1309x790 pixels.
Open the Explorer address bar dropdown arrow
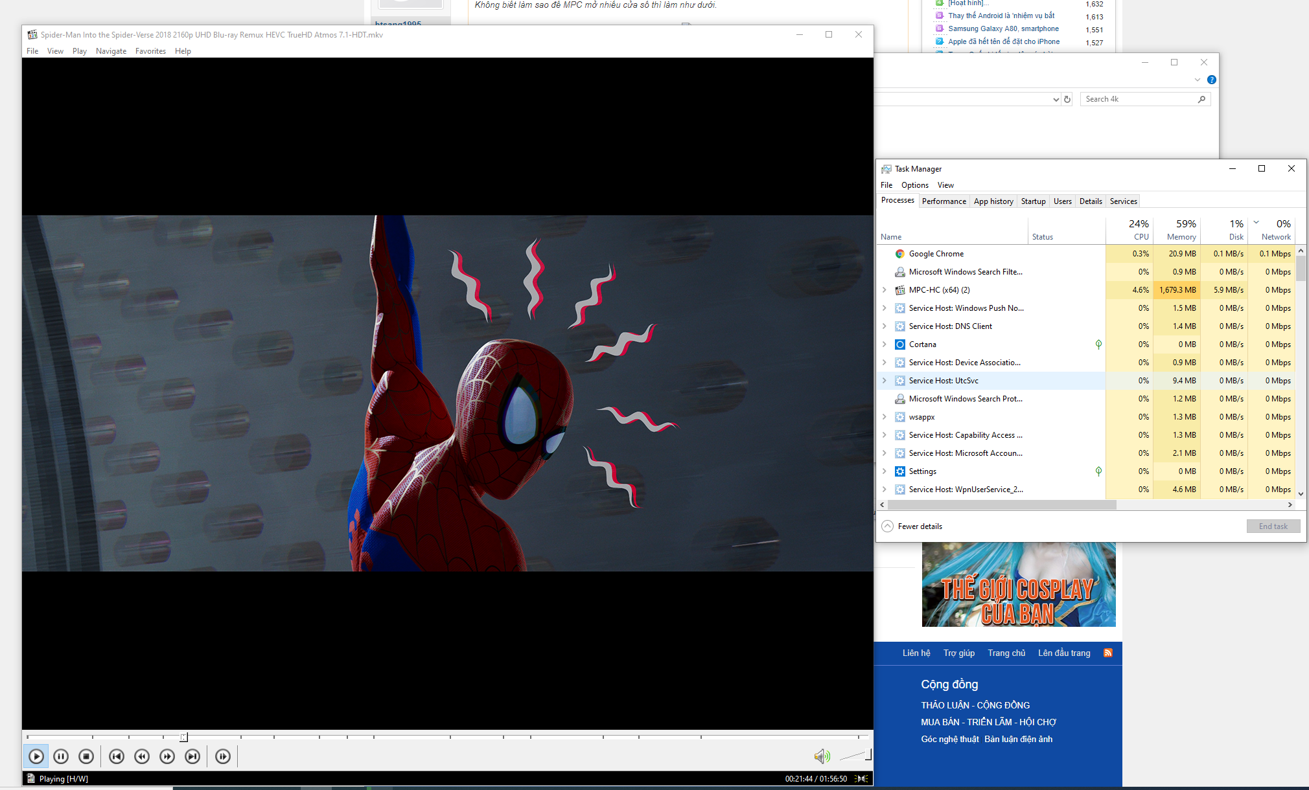tap(1056, 99)
